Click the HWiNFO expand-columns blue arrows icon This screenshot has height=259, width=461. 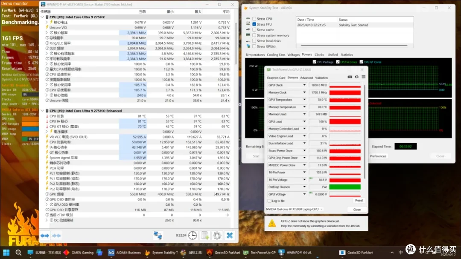[45, 236]
